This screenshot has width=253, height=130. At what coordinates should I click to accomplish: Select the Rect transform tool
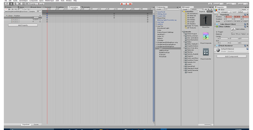[24, 4]
